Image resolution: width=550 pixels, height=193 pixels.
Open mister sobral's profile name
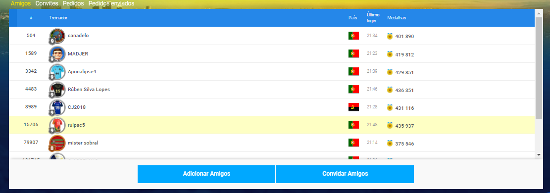pyautogui.click(x=83, y=143)
